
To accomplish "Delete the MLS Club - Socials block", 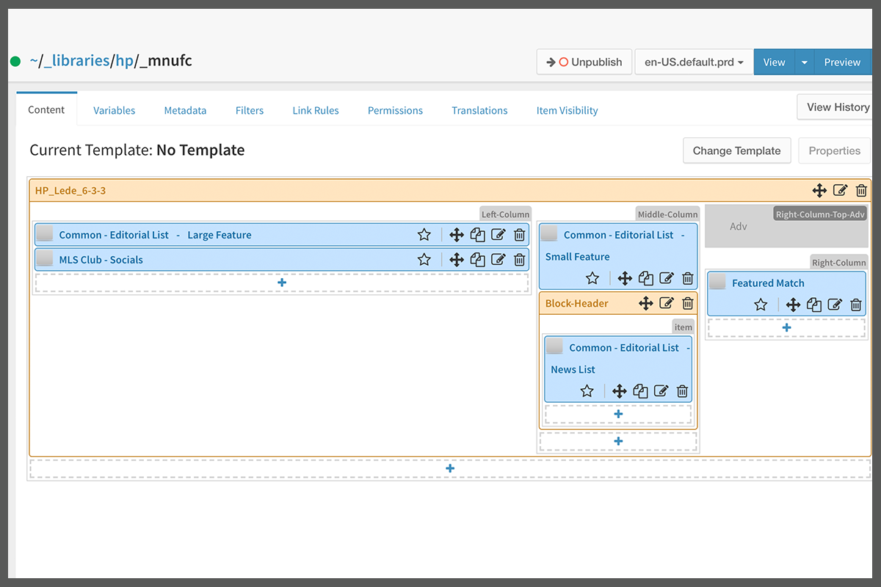I will 519,260.
